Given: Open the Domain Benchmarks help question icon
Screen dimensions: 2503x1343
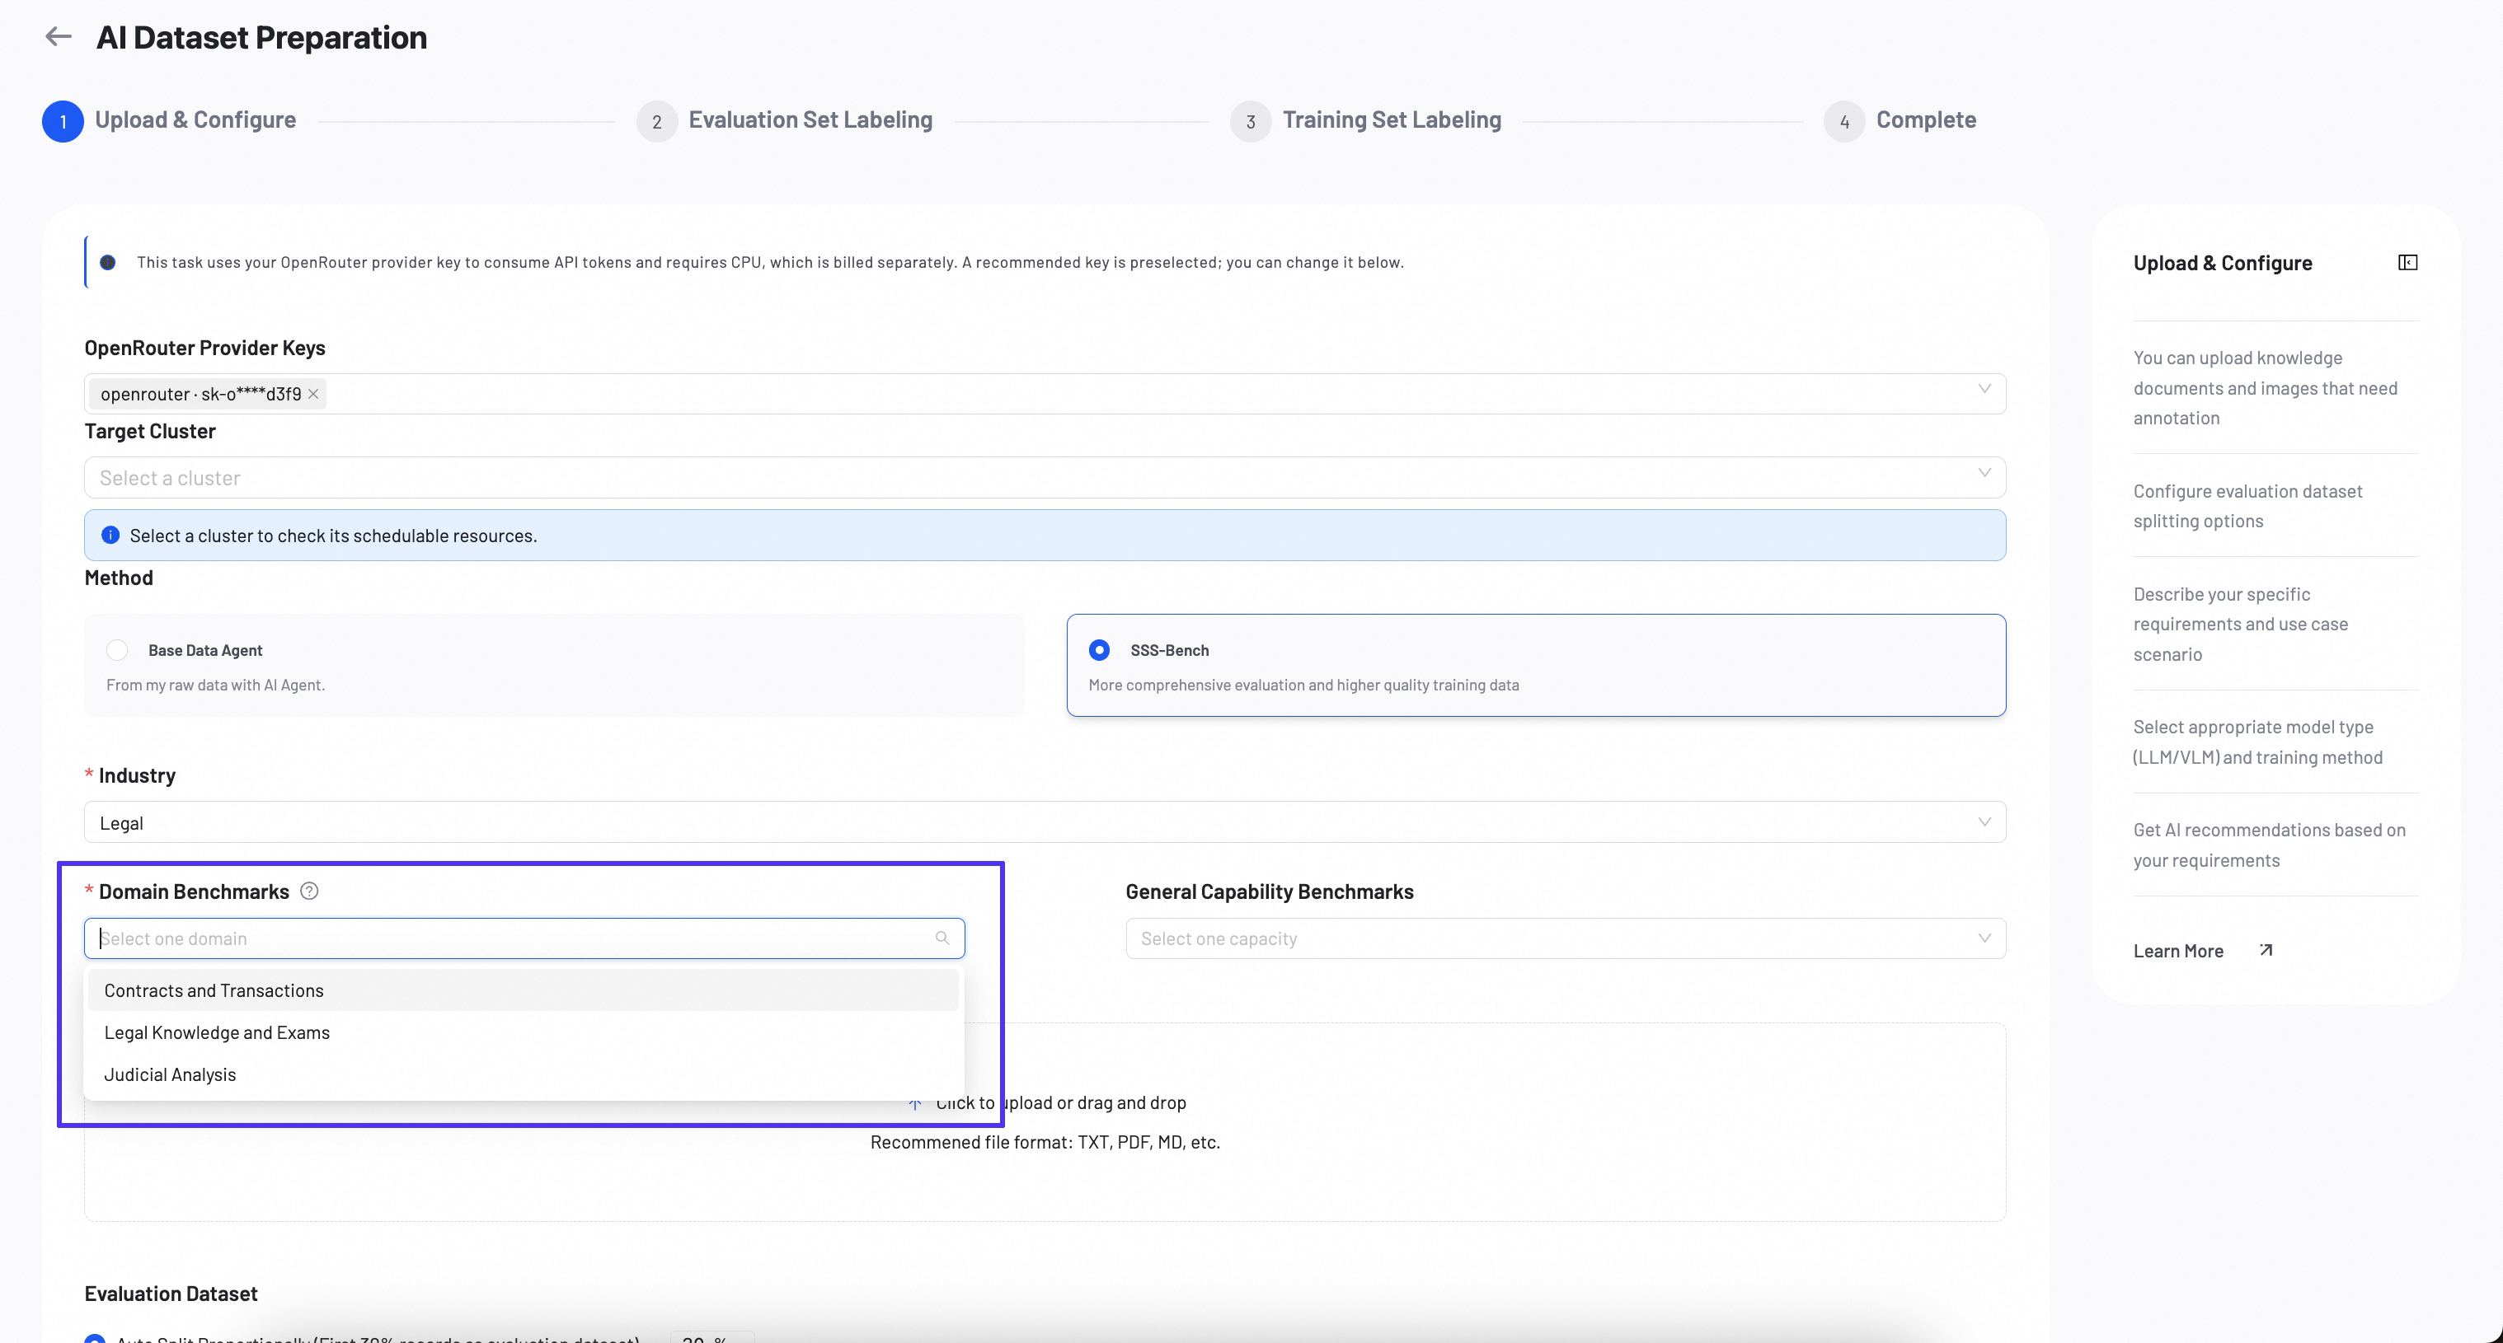Looking at the screenshot, I should coord(309,891).
